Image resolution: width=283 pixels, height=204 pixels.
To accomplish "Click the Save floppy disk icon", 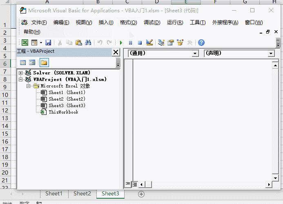I will pyautogui.click(x=48, y=43).
